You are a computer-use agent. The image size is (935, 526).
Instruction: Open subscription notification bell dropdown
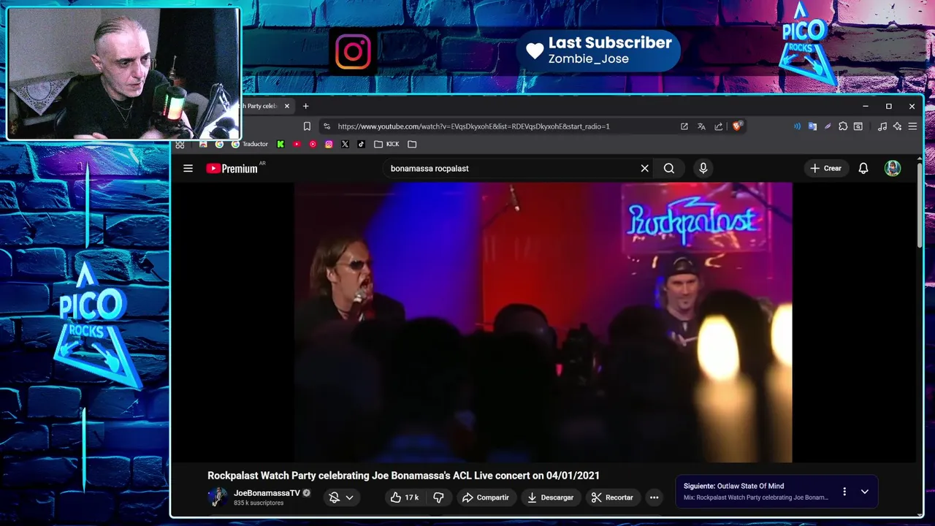341,498
